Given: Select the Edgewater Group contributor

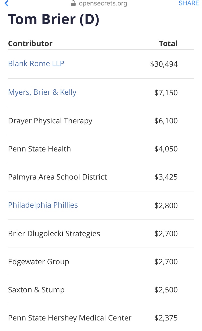Looking at the screenshot, I should [x=39, y=262].
